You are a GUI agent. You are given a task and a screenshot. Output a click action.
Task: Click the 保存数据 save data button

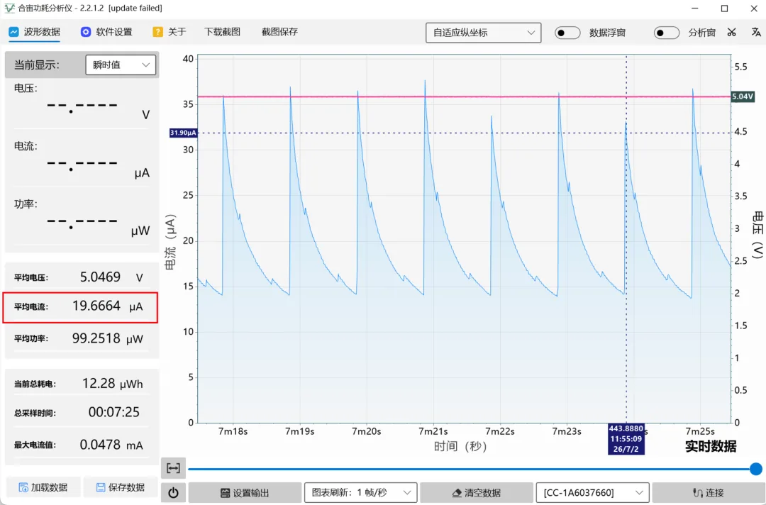coord(121,487)
